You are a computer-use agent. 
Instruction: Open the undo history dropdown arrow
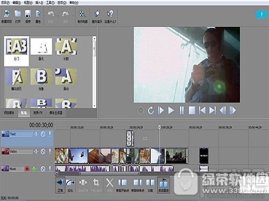[58, 16]
